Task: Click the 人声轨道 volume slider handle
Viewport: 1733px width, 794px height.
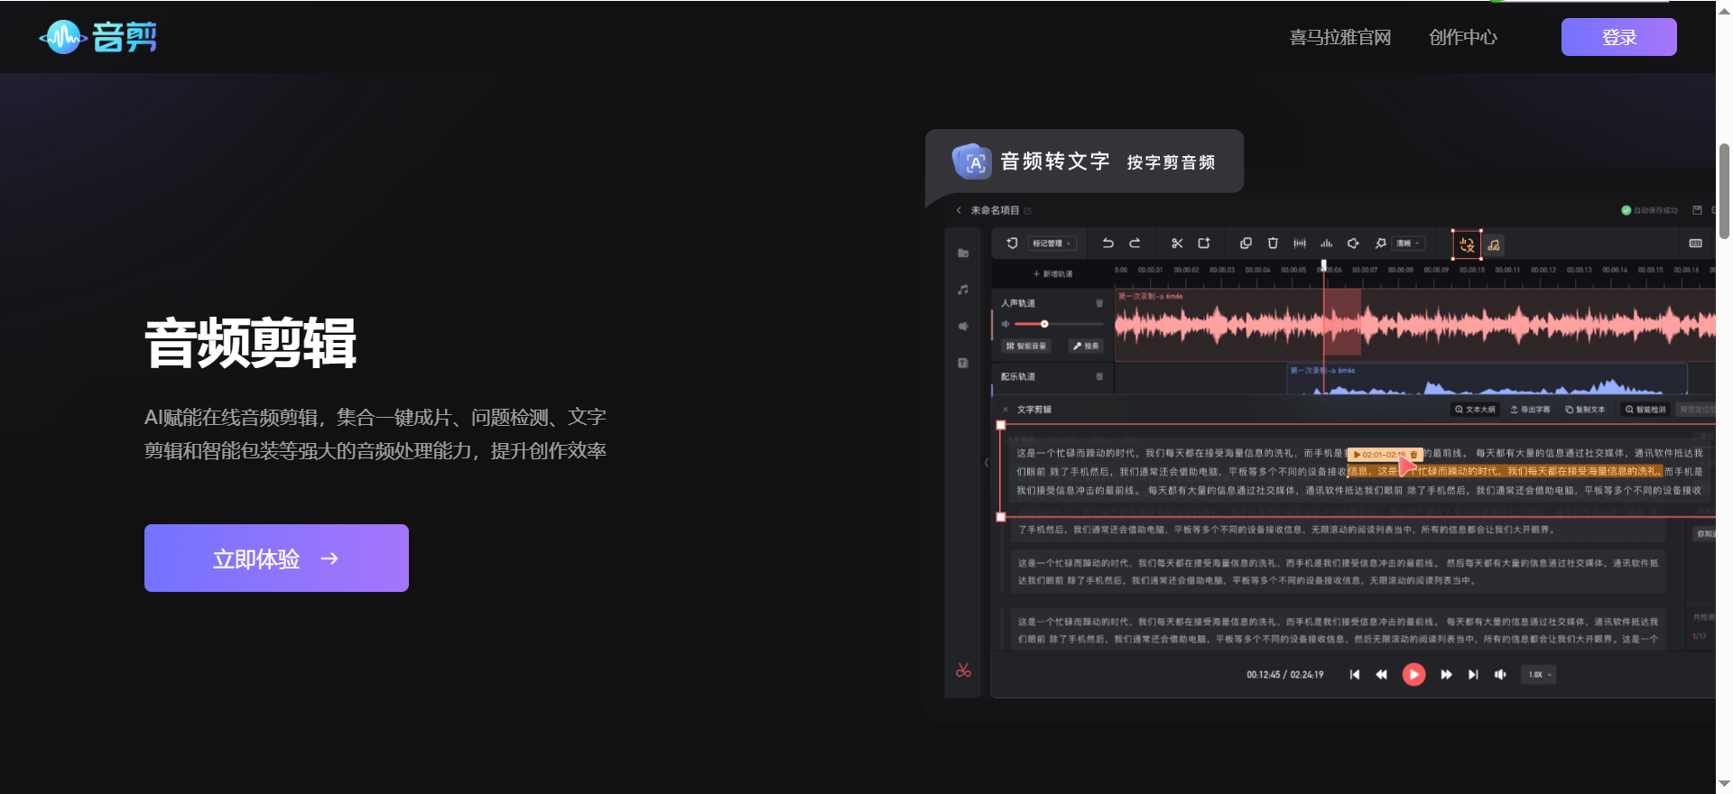Action: (x=1044, y=324)
